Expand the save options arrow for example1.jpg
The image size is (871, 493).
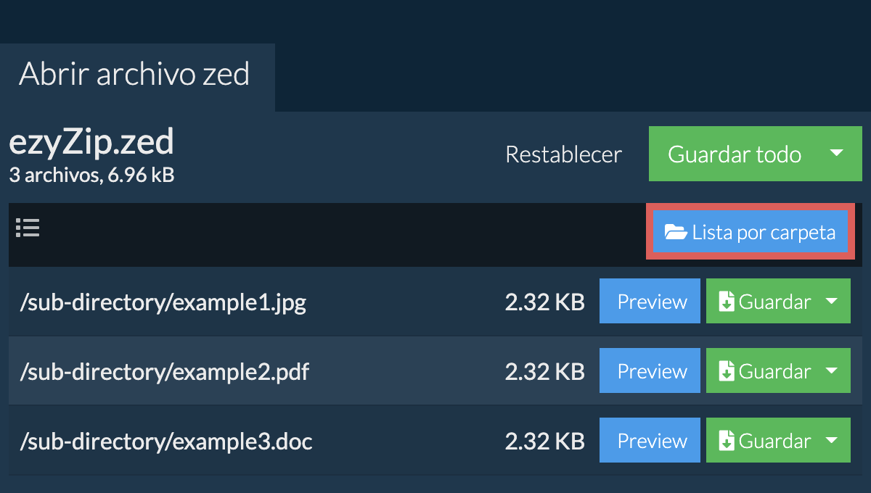click(x=833, y=302)
